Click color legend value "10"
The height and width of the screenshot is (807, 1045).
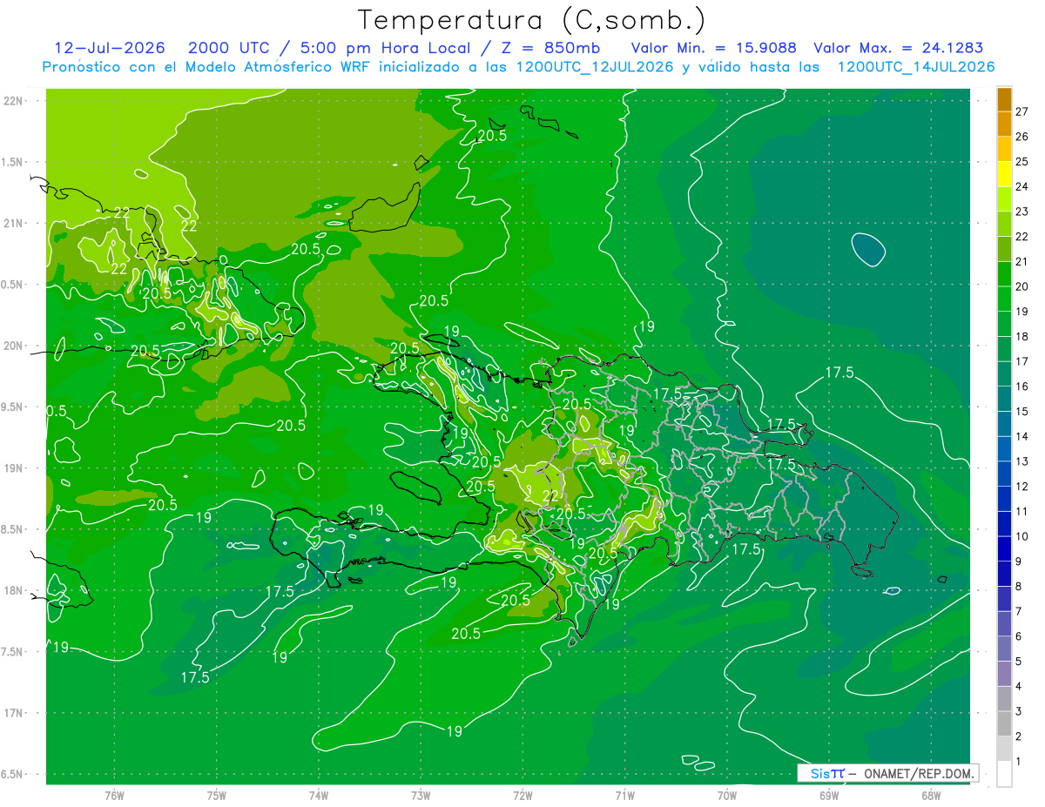[x=1022, y=536]
